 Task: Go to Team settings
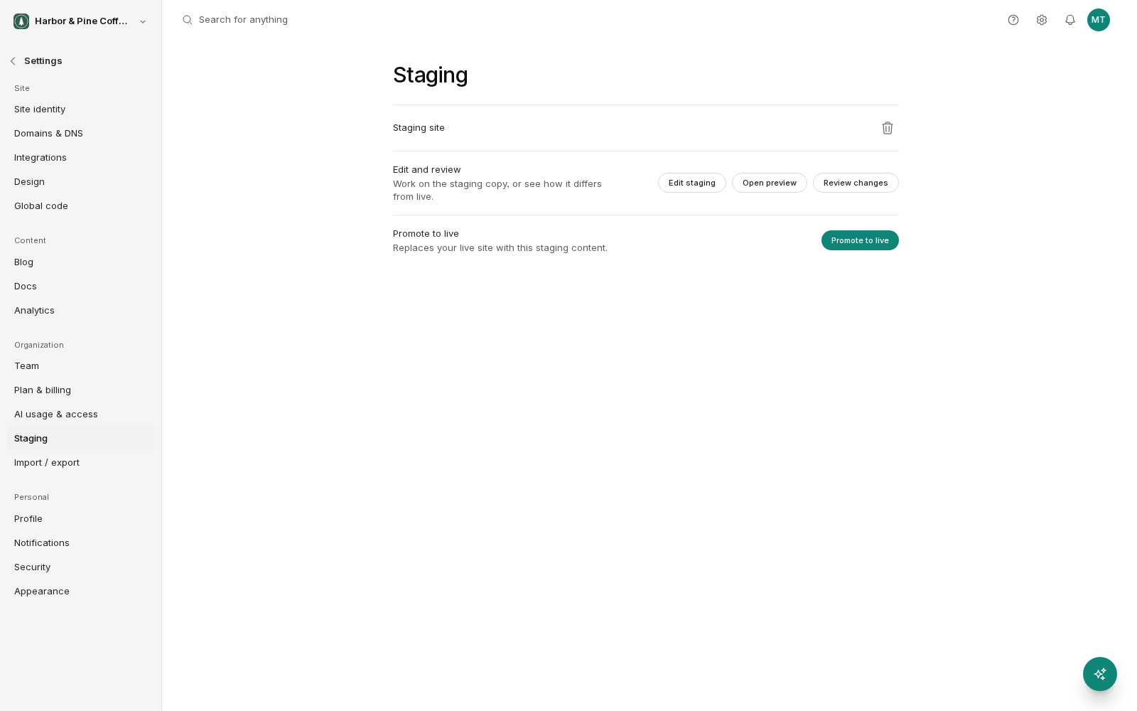80,366
